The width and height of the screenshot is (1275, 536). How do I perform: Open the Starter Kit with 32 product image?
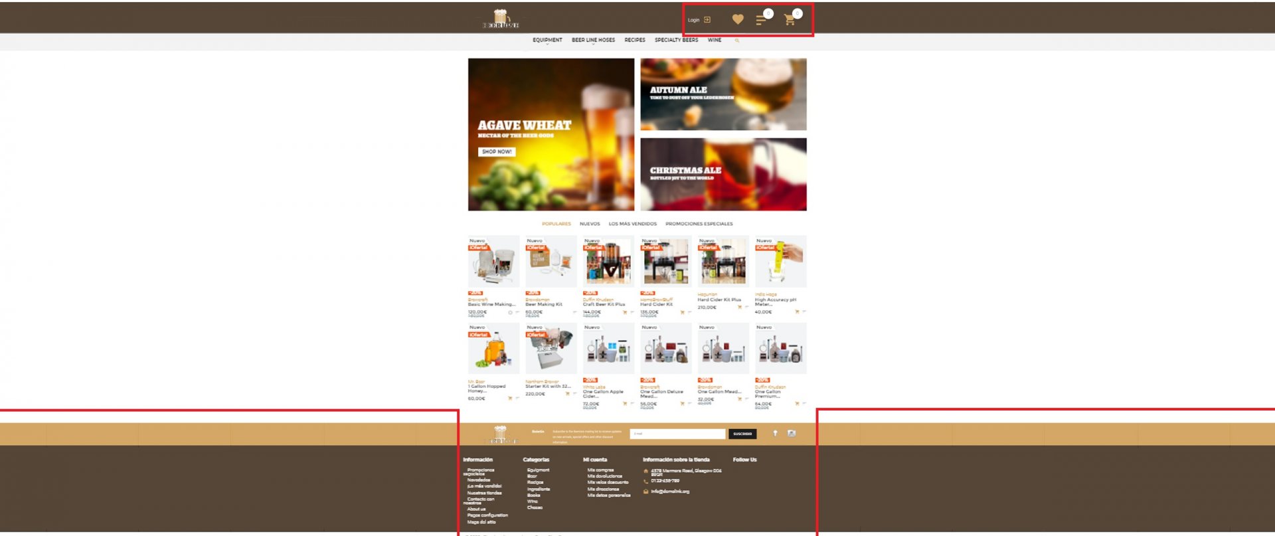(x=551, y=349)
